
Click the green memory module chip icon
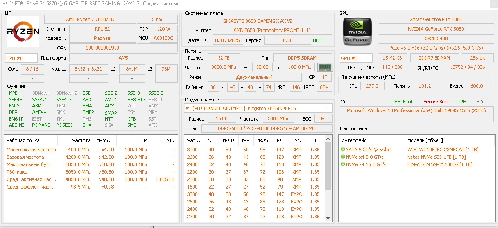325,68
